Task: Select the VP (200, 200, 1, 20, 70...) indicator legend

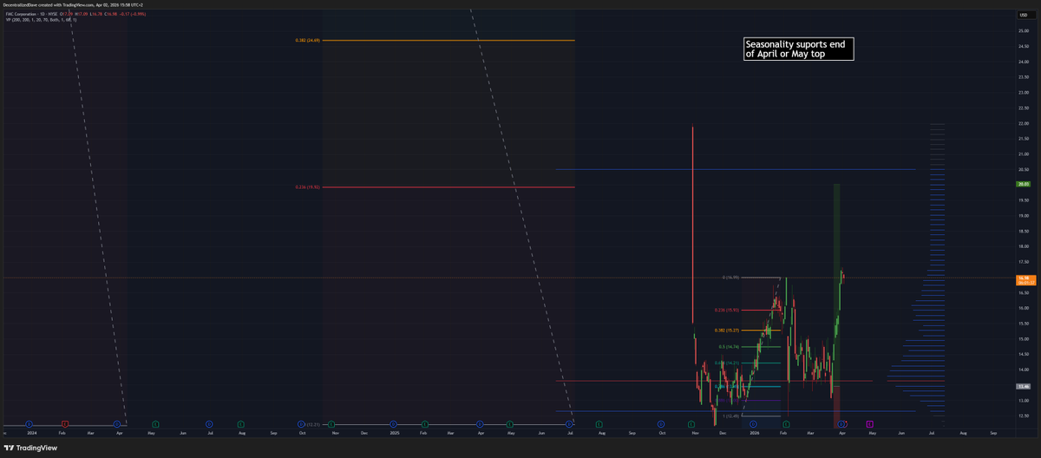Action: click(x=41, y=19)
